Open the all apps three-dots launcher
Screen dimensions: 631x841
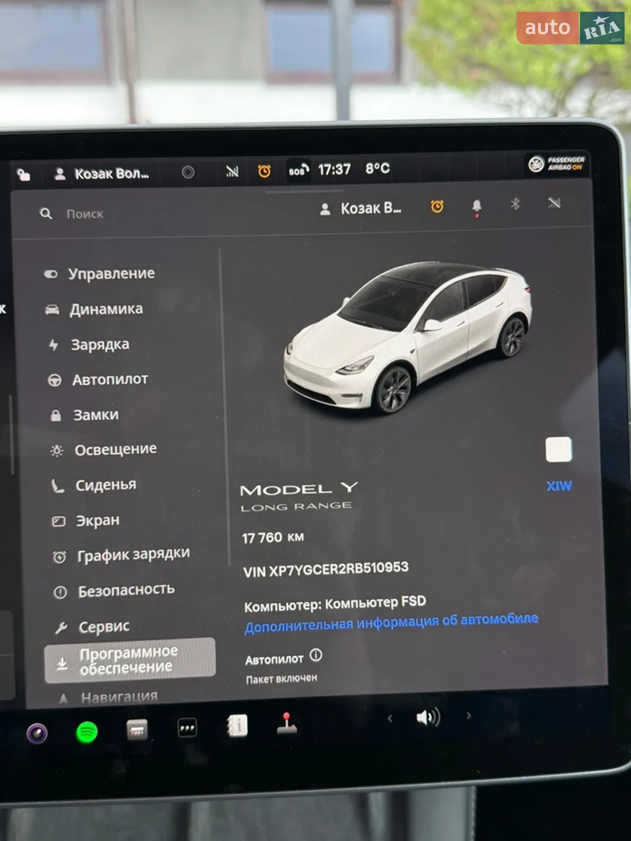tap(187, 728)
